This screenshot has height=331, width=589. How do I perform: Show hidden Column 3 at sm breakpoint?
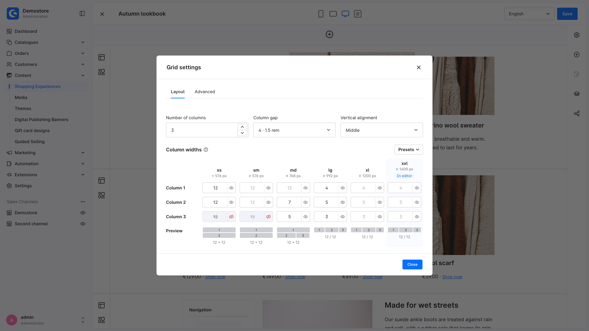(268, 217)
